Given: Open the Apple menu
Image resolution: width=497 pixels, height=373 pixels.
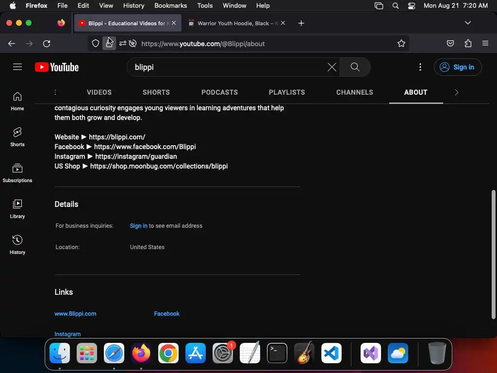Looking at the screenshot, I should pos(13,5).
